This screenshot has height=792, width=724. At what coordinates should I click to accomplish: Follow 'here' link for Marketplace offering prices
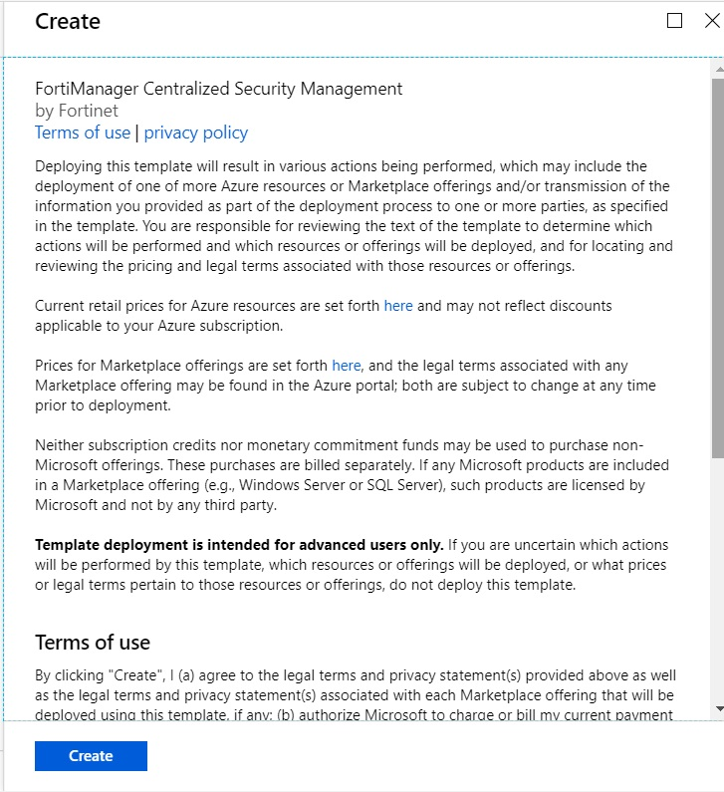tap(347, 366)
